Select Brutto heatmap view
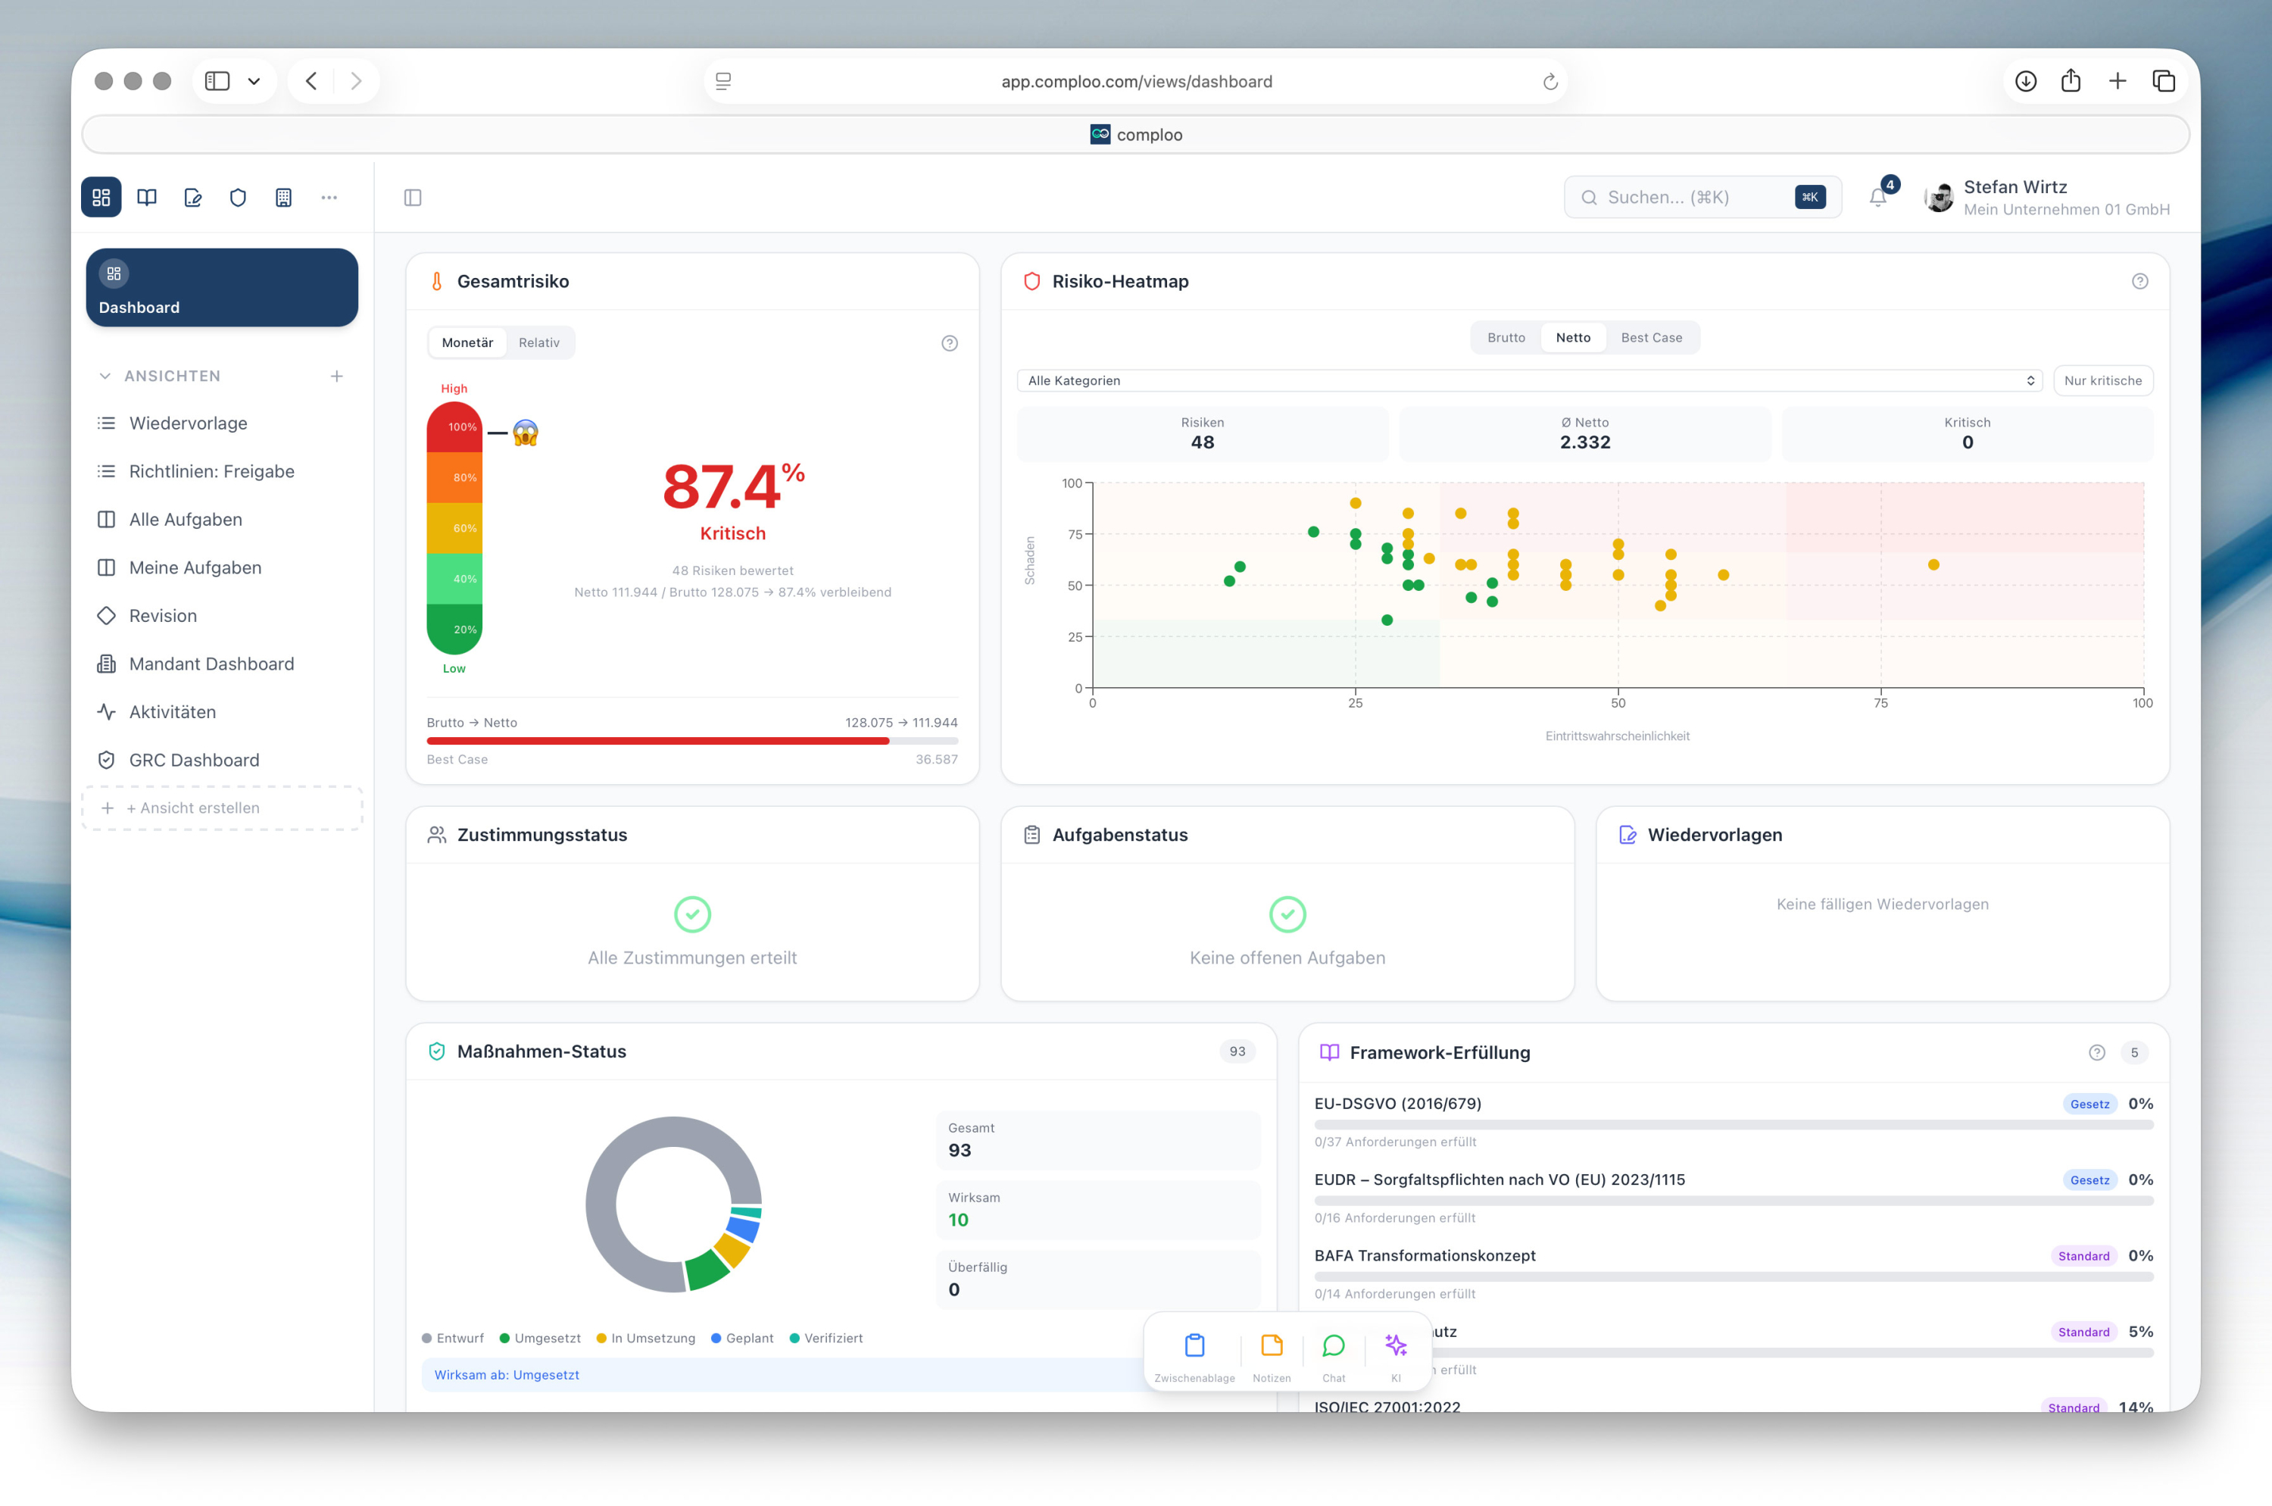This screenshot has width=2272, height=1506. pyautogui.click(x=1506, y=338)
